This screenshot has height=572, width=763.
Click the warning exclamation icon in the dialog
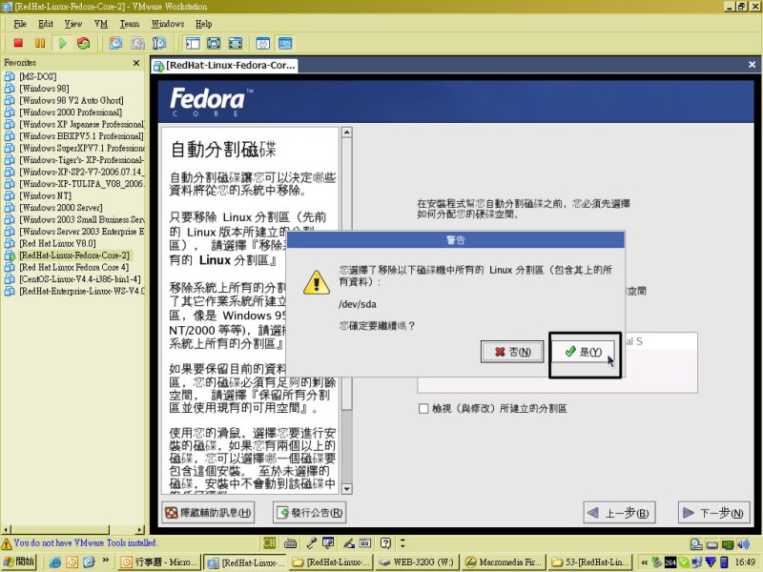click(317, 282)
